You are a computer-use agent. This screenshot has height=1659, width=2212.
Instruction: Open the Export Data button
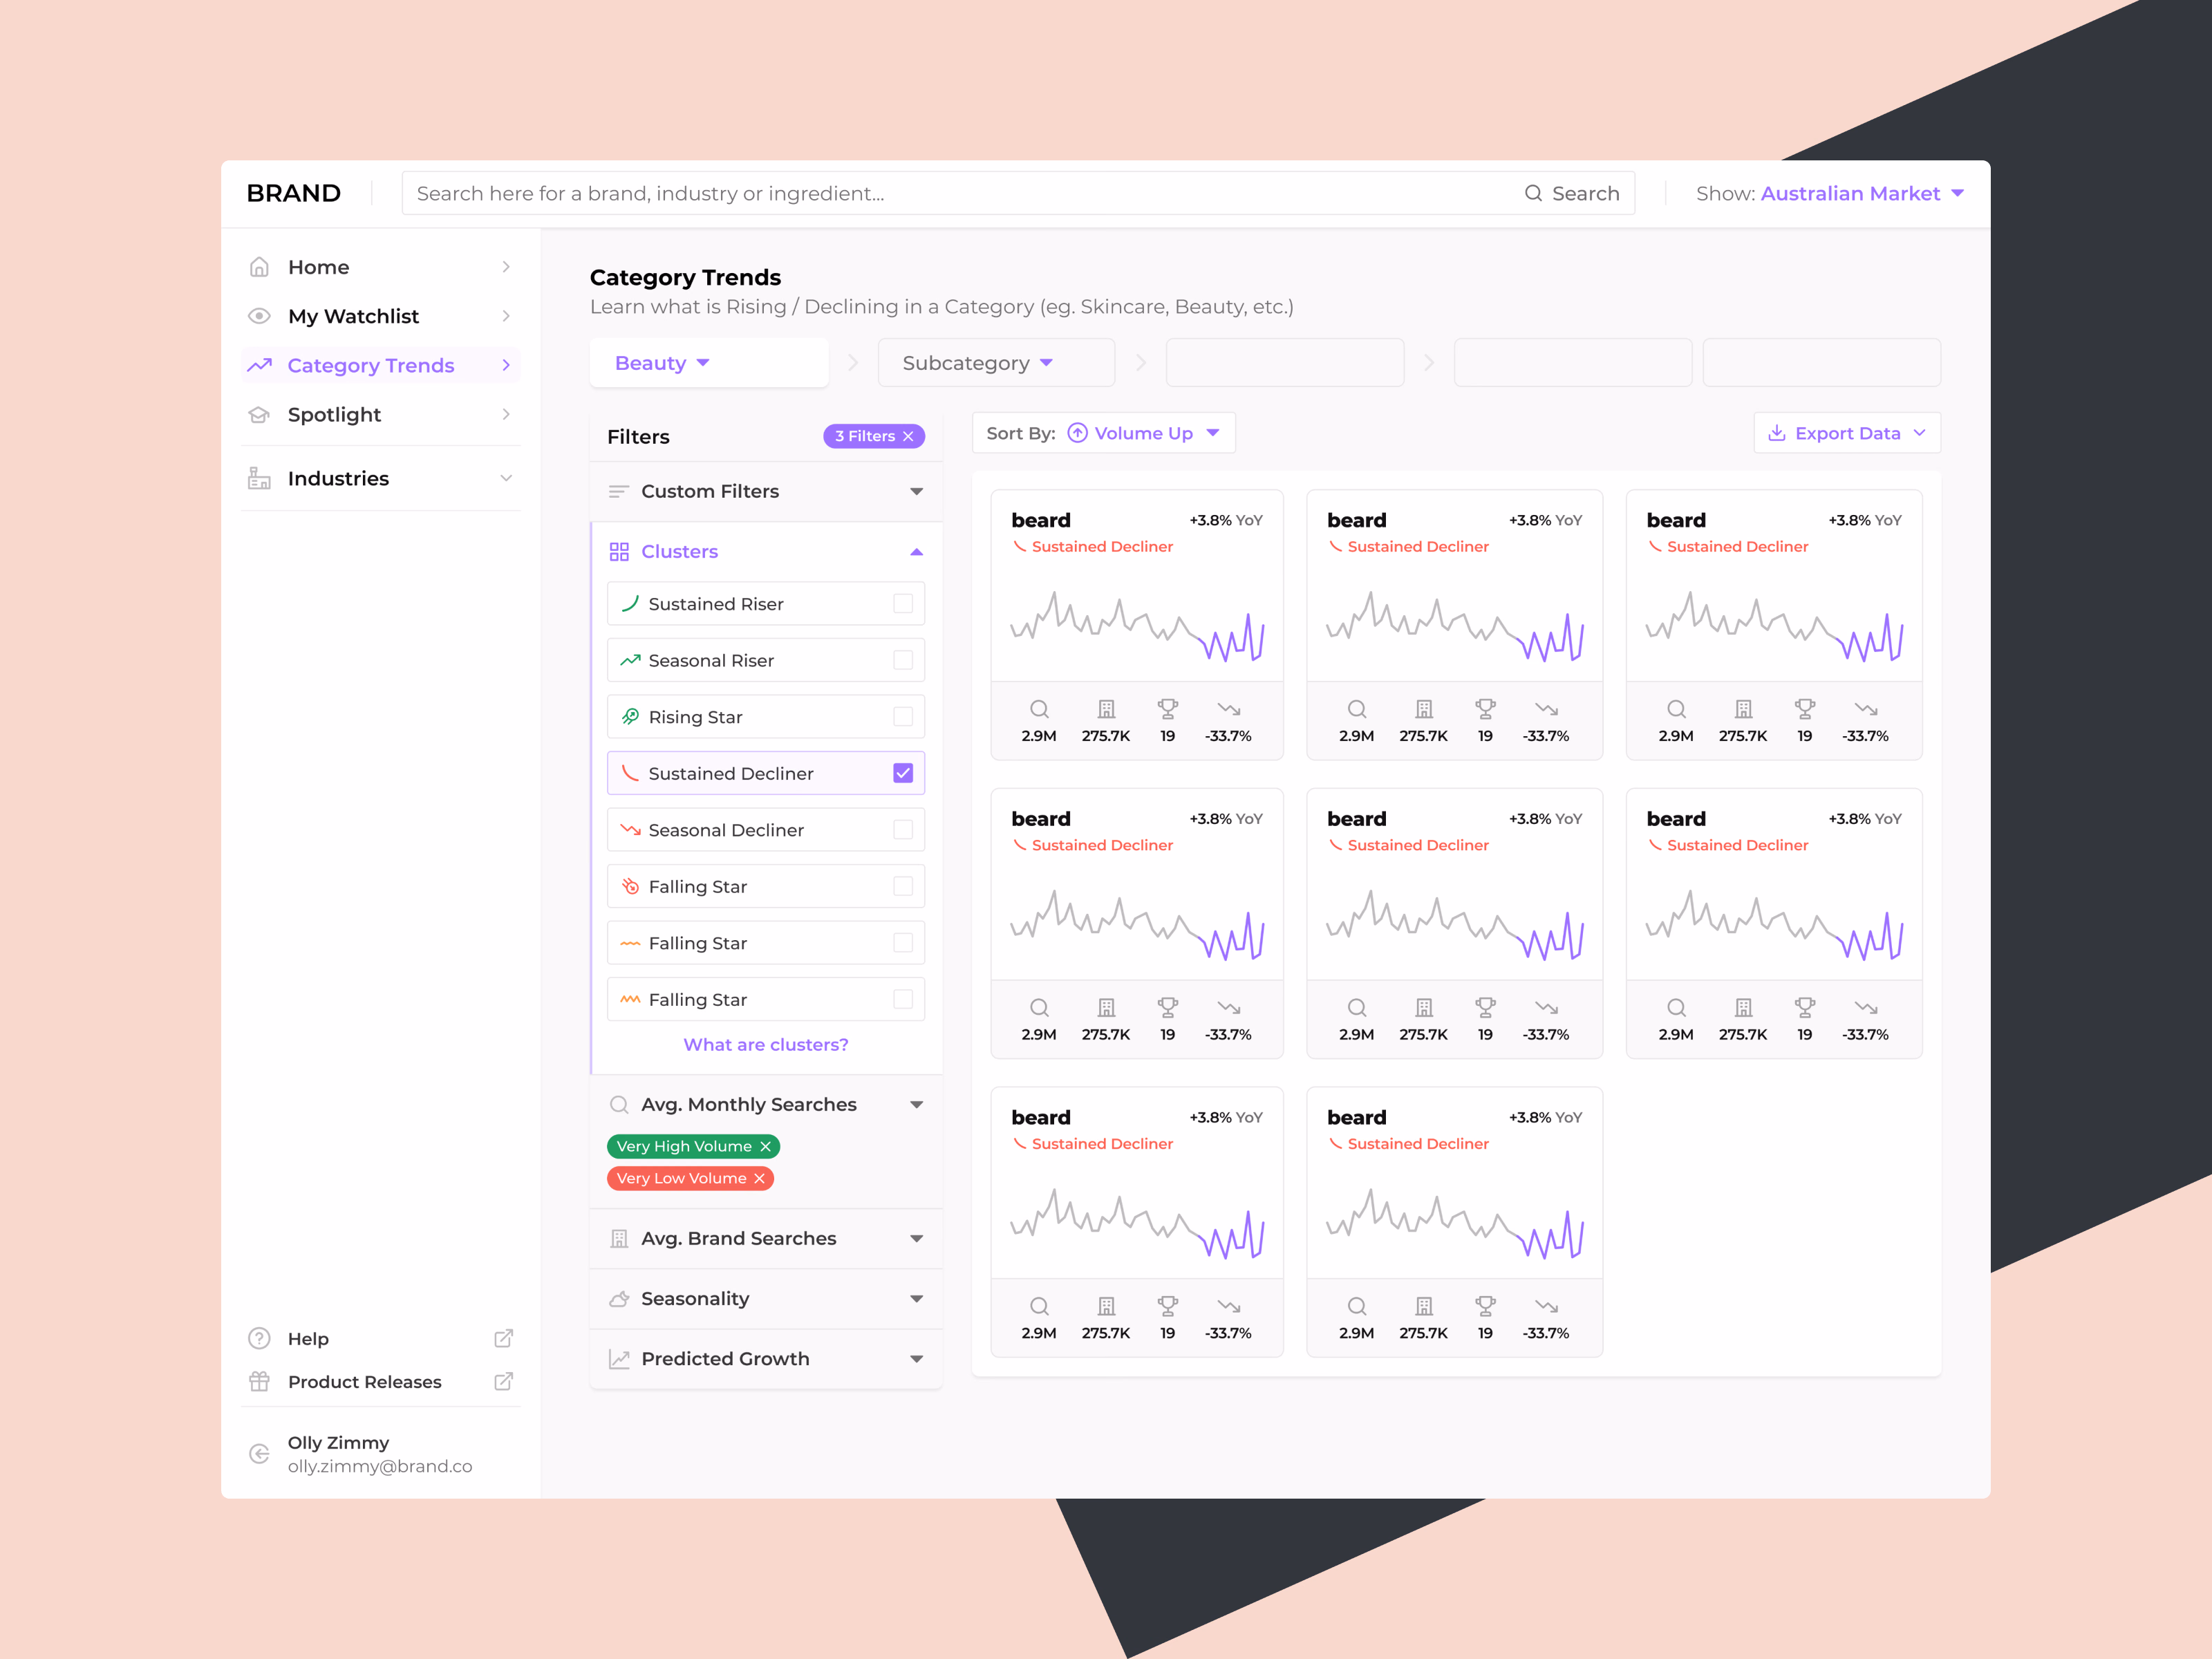click(x=1847, y=433)
